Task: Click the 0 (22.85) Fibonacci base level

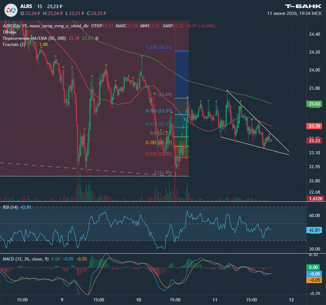Action: tap(163, 173)
